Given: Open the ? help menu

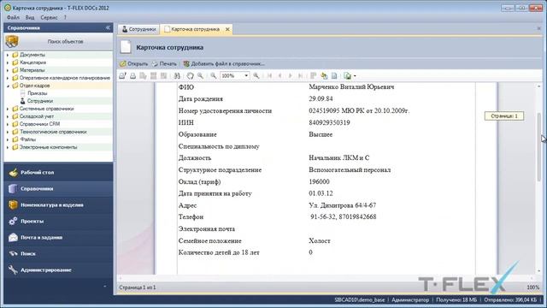Looking at the screenshot, I should pyautogui.click(x=65, y=17).
